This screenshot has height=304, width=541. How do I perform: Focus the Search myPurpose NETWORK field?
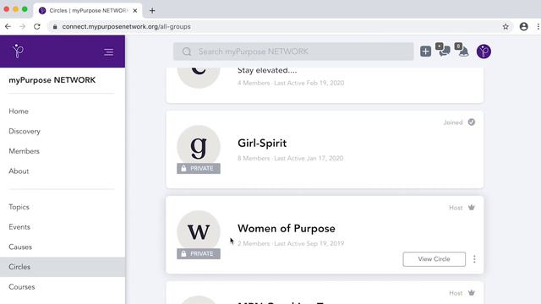coord(293,52)
